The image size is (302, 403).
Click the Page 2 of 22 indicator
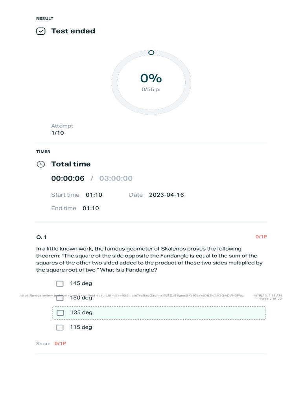[x=271, y=299]
